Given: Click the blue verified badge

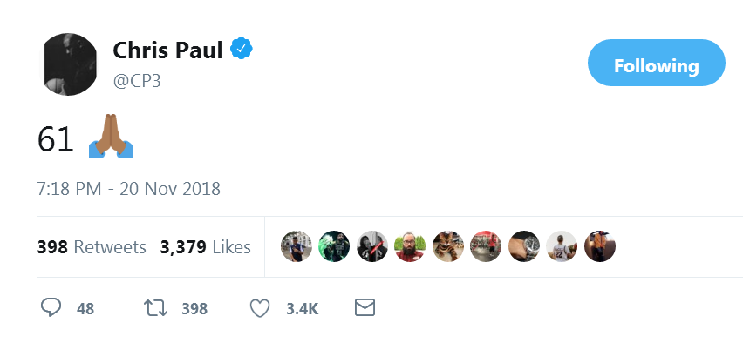Looking at the screenshot, I should (x=242, y=48).
